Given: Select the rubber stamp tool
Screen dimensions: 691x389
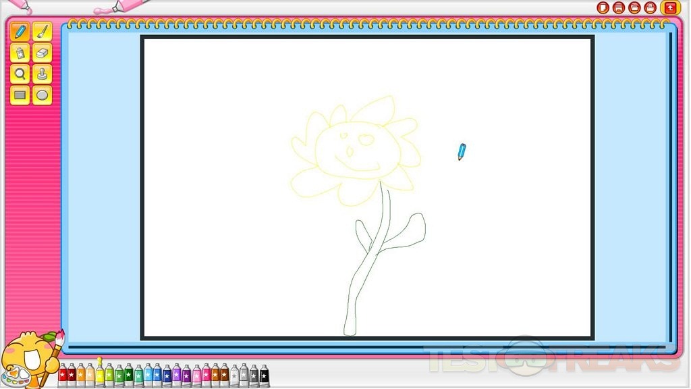Looking at the screenshot, I should [x=42, y=74].
